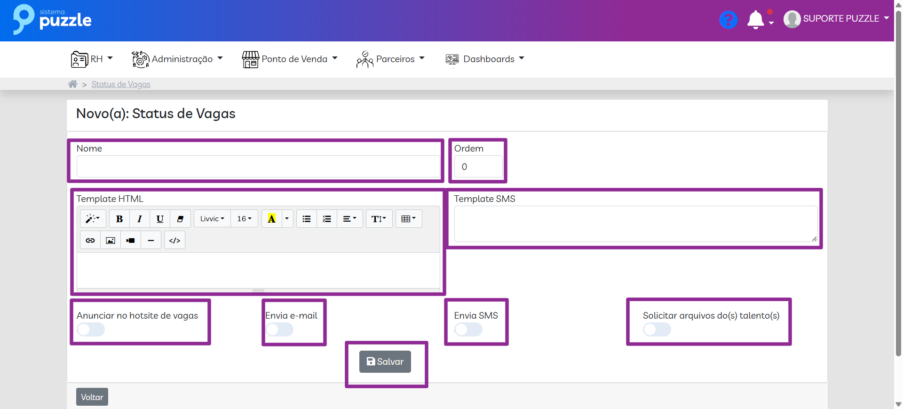Image resolution: width=903 pixels, height=409 pixels.
Task: Click the yellow highlight color A button
Action: coord(272,219)
